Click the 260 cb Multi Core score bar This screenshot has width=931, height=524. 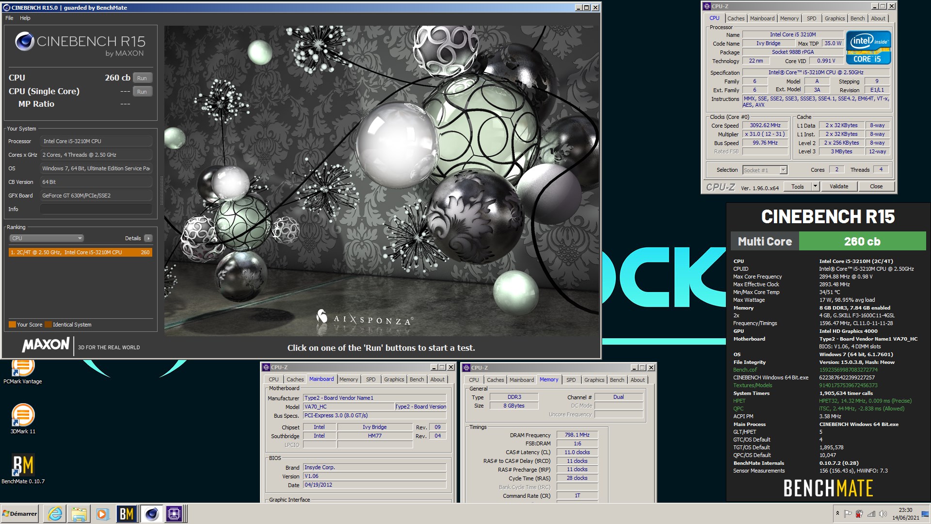[x=862, y=241]
